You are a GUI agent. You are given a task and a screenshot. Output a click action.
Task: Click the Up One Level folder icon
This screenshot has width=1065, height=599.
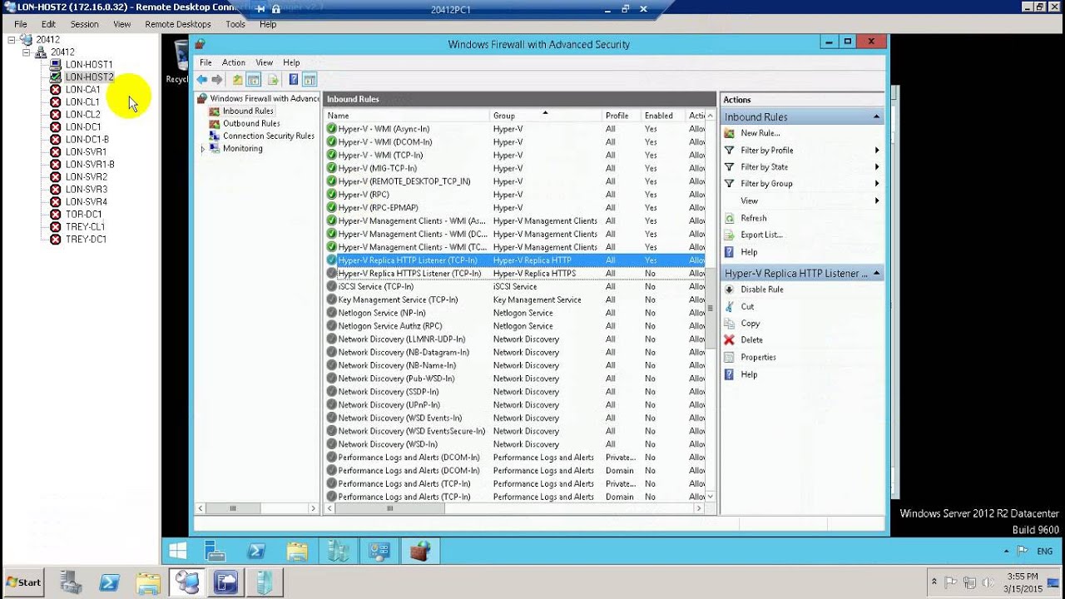[x=238, y=80]
